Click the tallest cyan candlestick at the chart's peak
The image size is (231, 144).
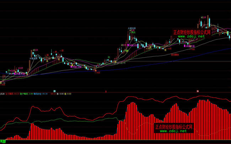coord(210,22)
